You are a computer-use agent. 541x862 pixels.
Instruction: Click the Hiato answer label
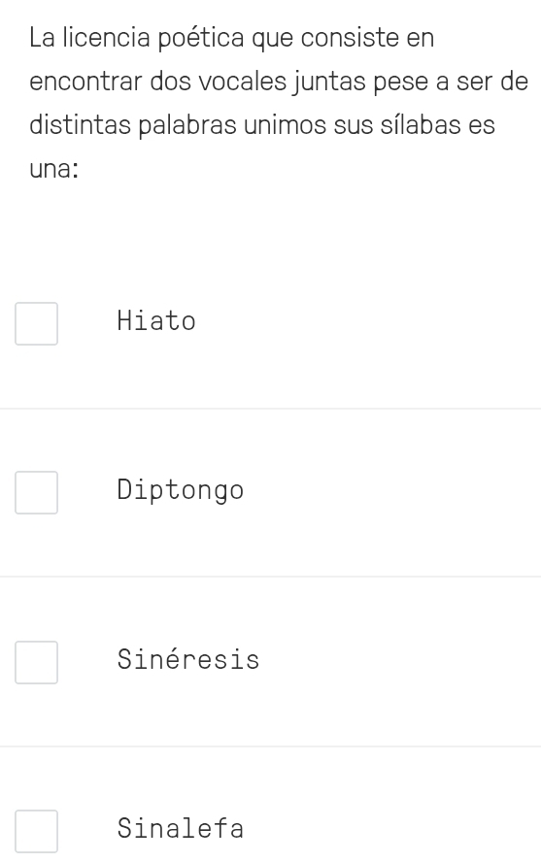[156, 320]
